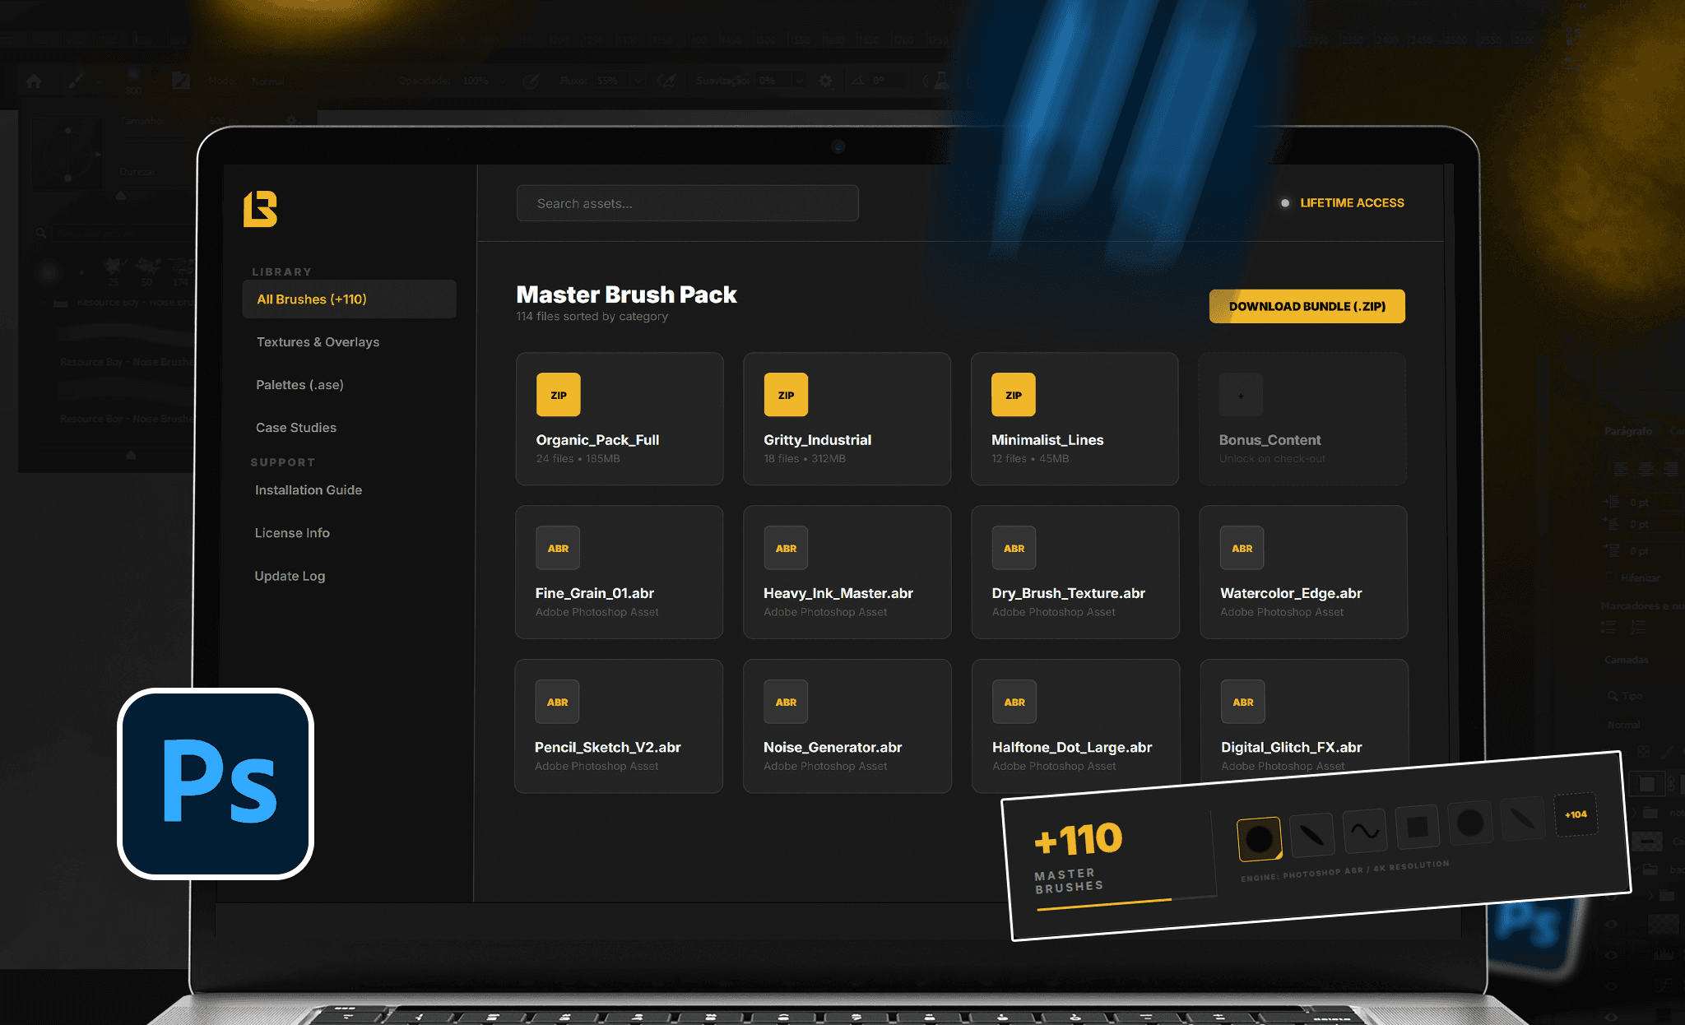Toggle the Lifetime Access indicator
Viewport: 1685px width, 1025px height.
[x=1285, y=202]
